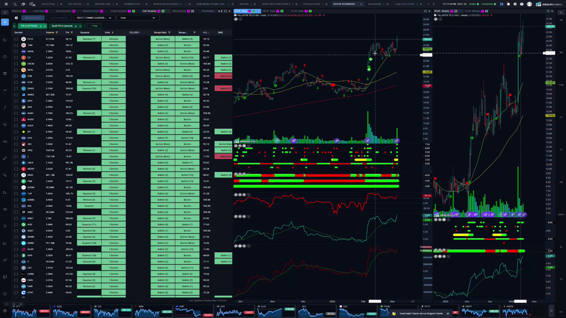Select the Heat Map panel tab

tap(39, 11)
